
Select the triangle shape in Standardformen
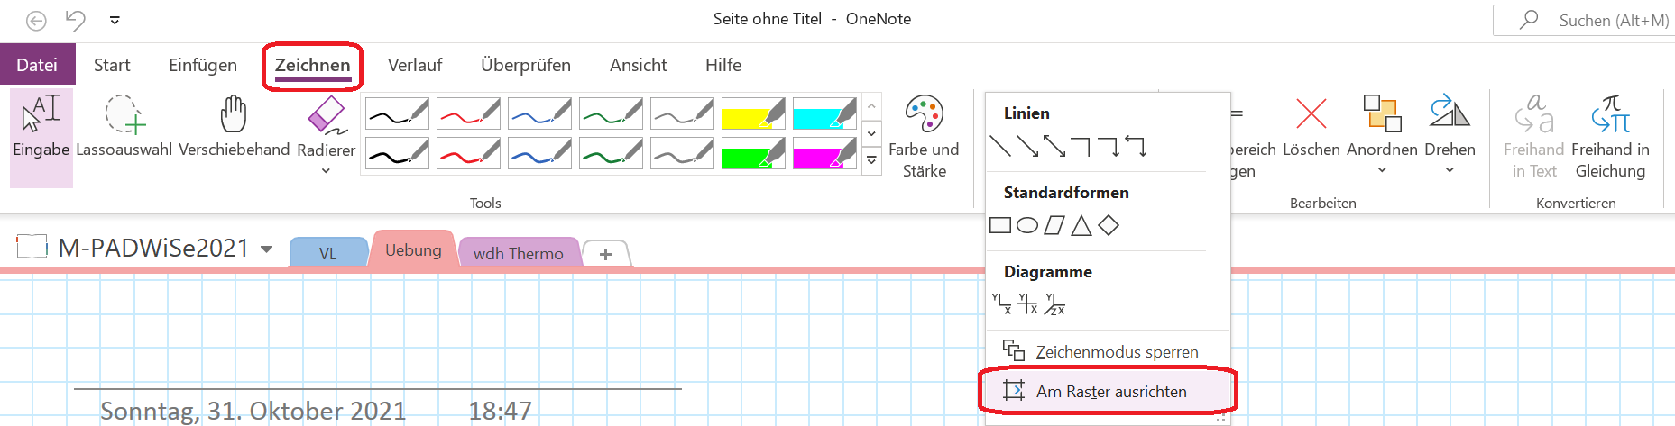tap(1081, 225)
